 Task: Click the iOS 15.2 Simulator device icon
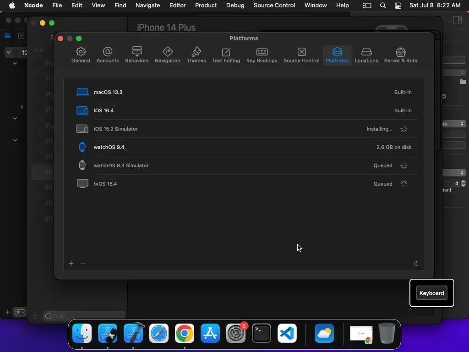tap(82, 129)
